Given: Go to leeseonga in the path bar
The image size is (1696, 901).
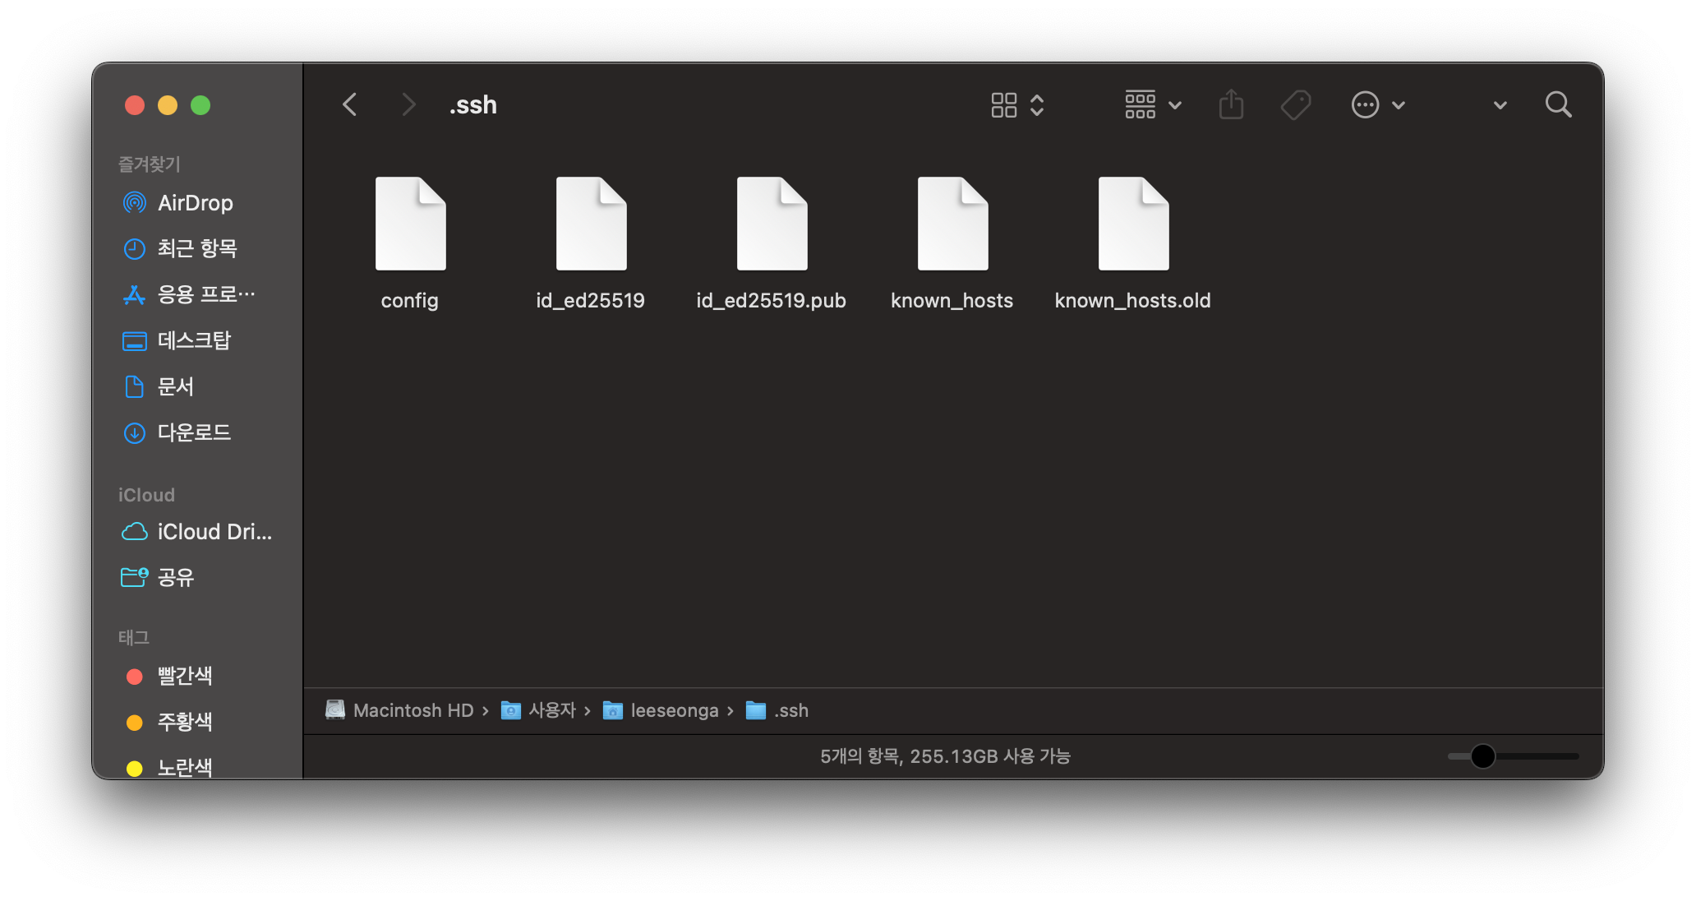Looking at the screenshot, I should [x=674, y=710].
